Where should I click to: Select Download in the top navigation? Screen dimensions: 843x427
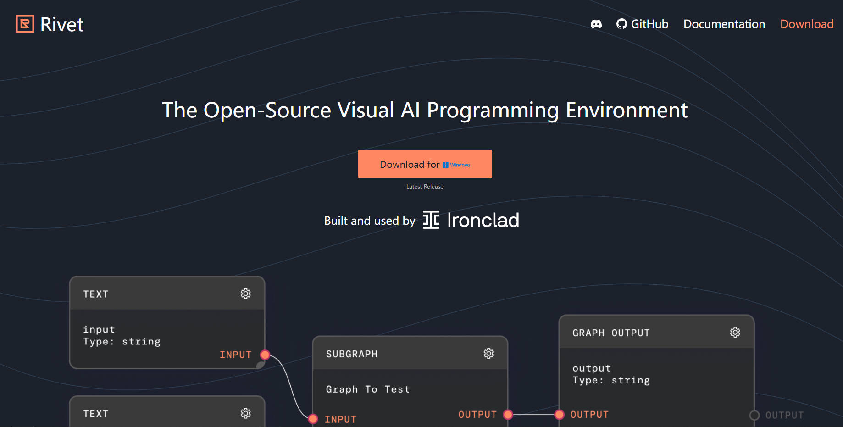coord(806,24)
